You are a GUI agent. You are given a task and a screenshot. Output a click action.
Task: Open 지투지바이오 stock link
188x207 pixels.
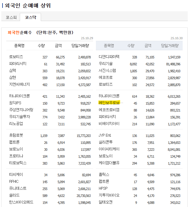(x=109, y=195)
